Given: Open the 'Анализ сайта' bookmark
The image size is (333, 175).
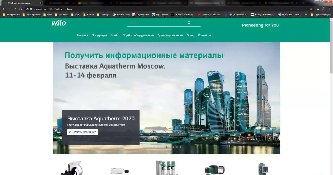Looking at the screenshot, I should click(x=121, y=15).
